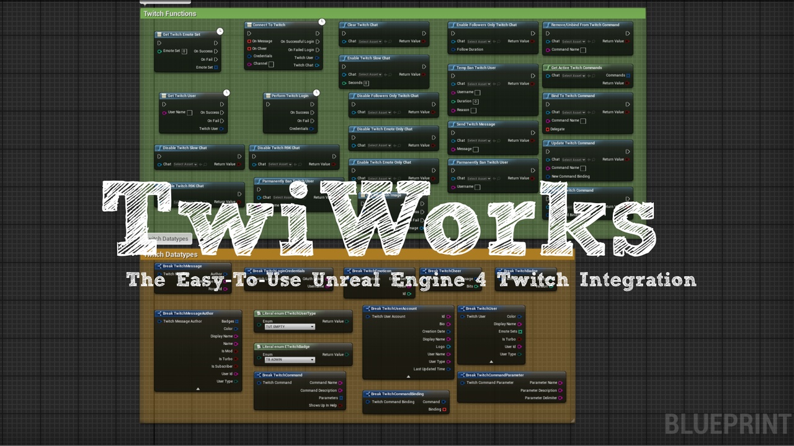Screen dimensions: 794x446
Task: Select the Permanently Ban Twitch User title beside Send Message
Action: 482,162
